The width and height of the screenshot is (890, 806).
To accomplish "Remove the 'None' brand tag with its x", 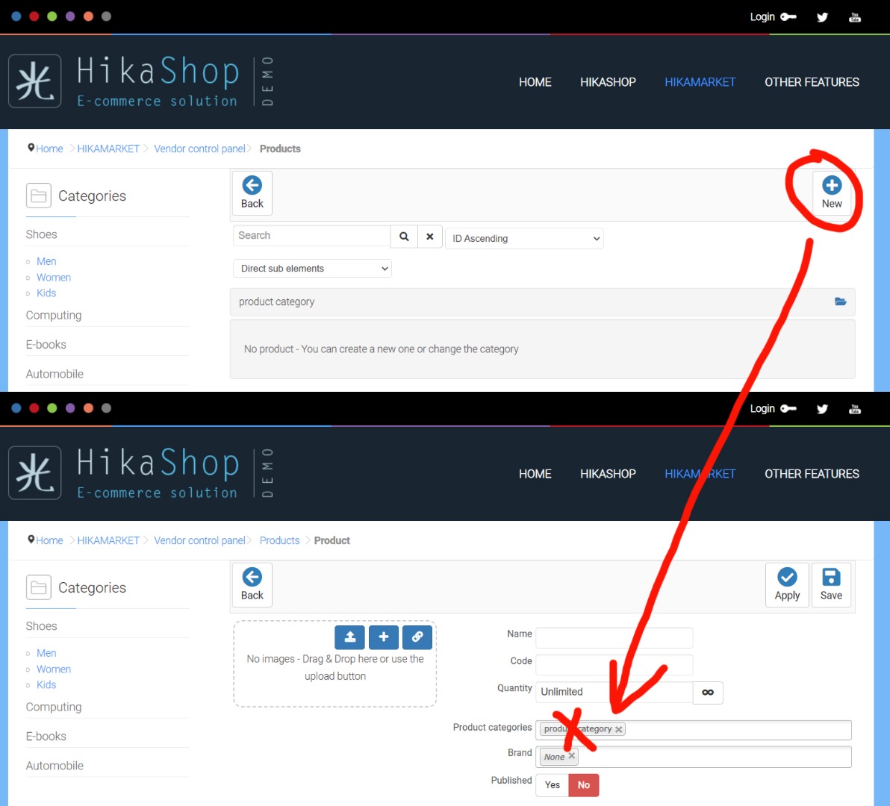I will (572, 756).
